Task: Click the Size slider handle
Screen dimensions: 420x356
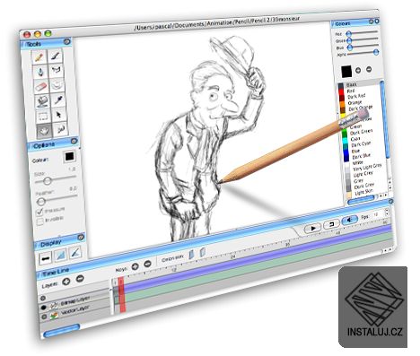Action: (48, 180)
